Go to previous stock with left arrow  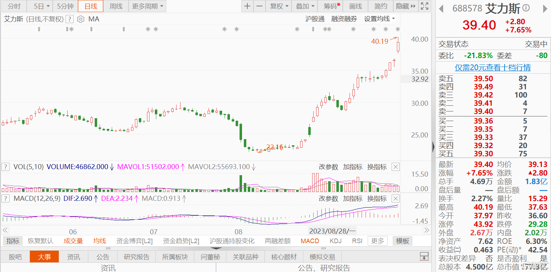(x=441, y=8)
